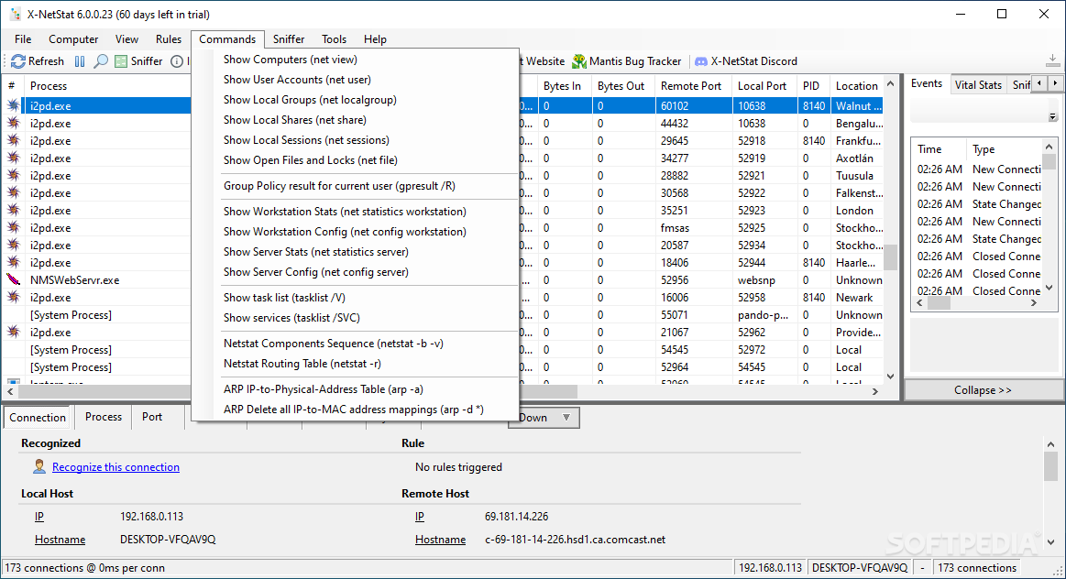Viewport: 1066px width, 579px height.
Task: Click the info circle toolbar icon
Action: [177, 61]
